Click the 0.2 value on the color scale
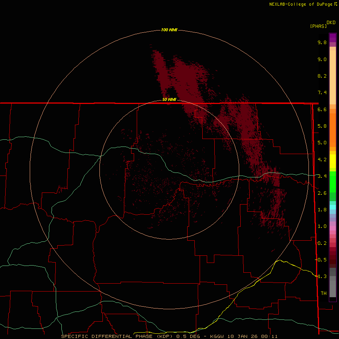Screen dimensions: 339x339 [x=322, y=243]
